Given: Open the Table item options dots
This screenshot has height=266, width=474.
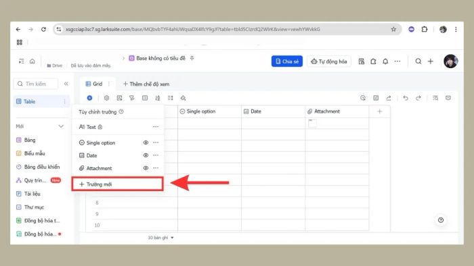Looking at the screenshot, I should (x=64, y=101).
